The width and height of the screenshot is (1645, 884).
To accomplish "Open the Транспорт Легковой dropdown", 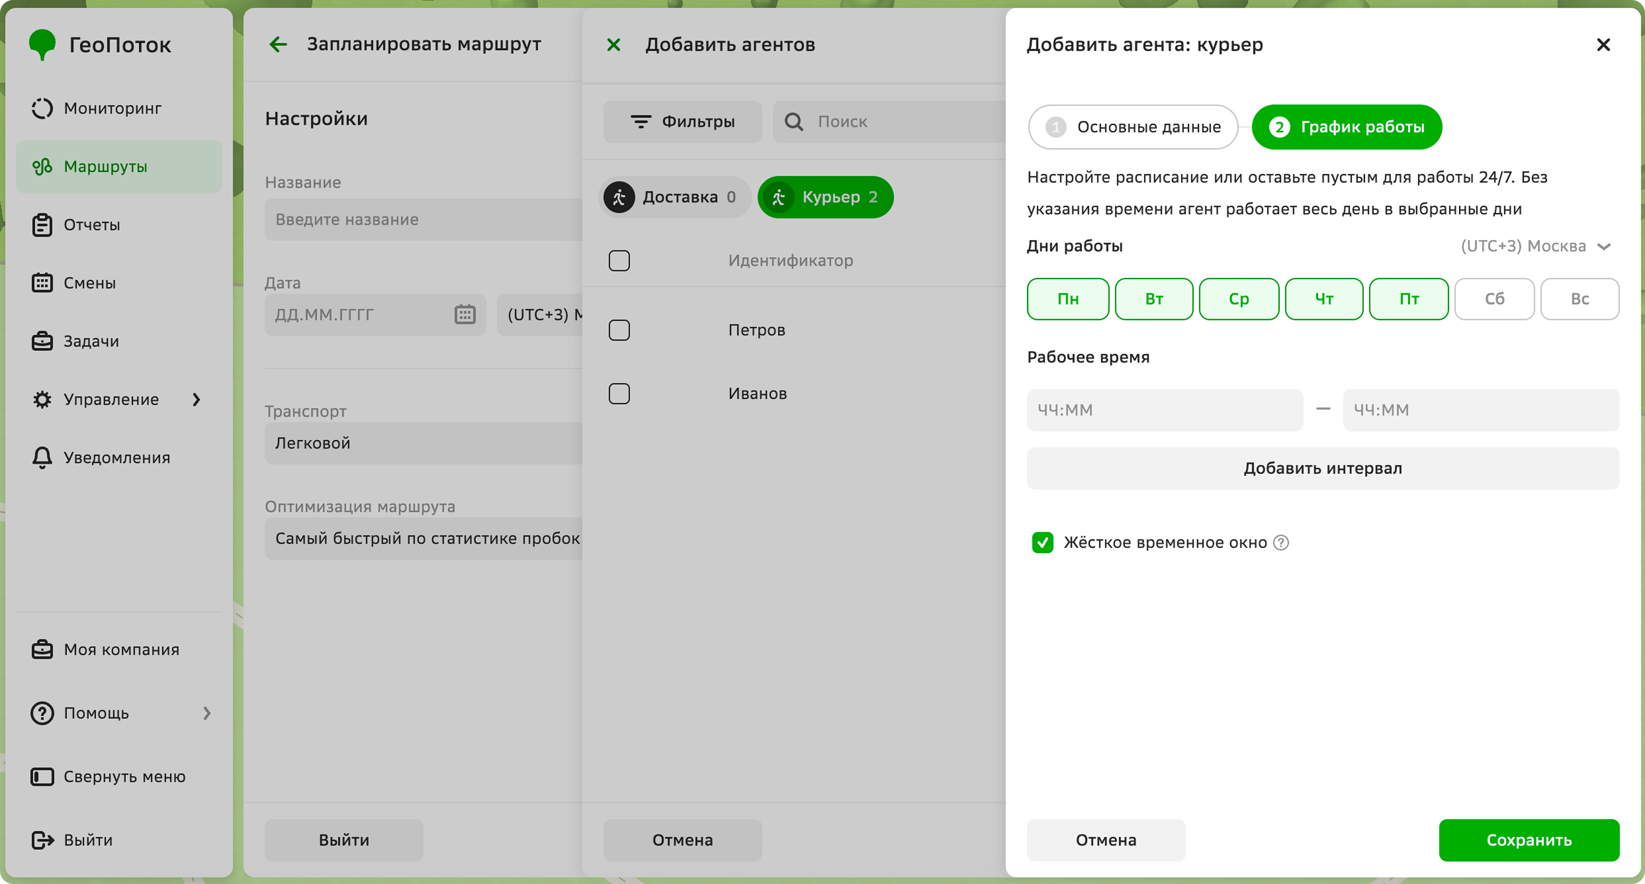I will (423, 442).
